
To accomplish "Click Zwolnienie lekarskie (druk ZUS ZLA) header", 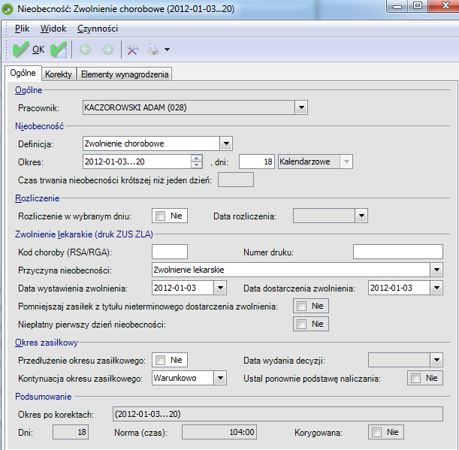I will tap(84, 234).
